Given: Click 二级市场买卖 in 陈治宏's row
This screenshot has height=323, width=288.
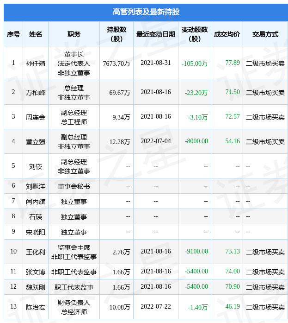Looking at the screenshot, I should tap(265, 307).
